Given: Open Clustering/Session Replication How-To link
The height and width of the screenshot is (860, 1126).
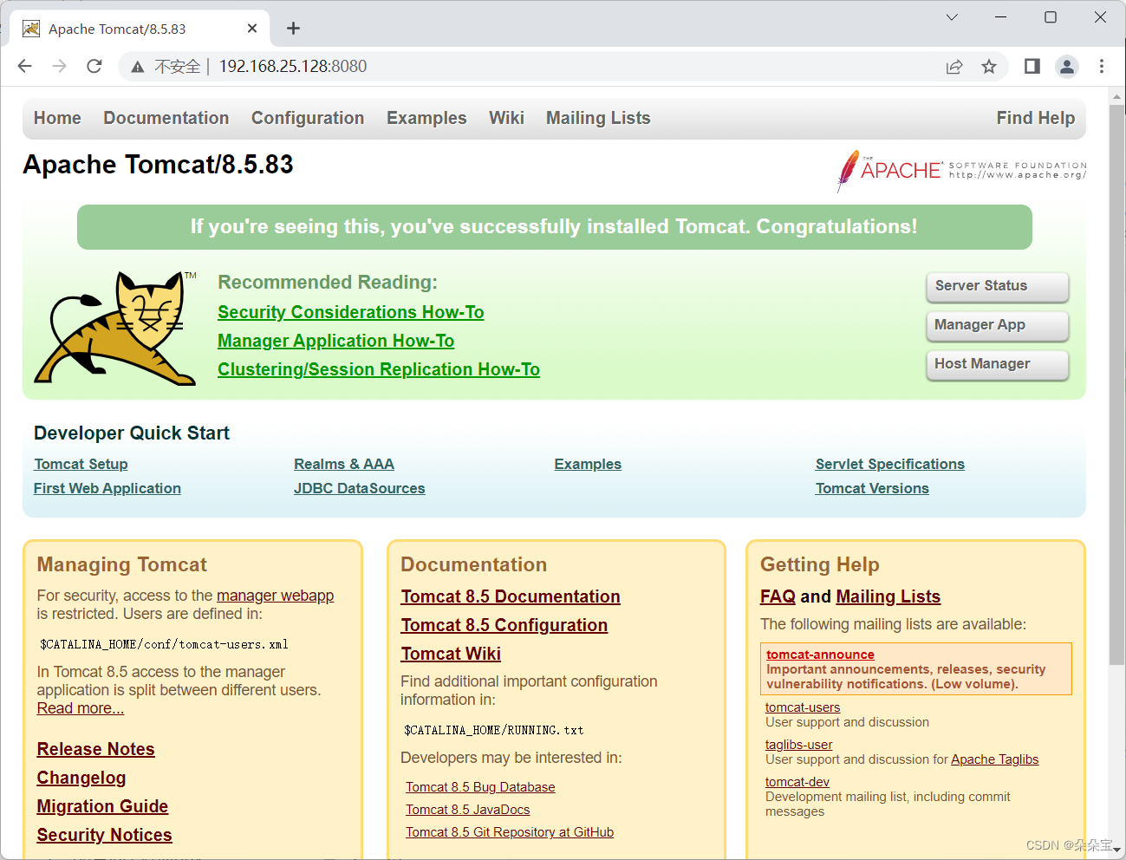Looking at the screenshot, I should [379, 369].
